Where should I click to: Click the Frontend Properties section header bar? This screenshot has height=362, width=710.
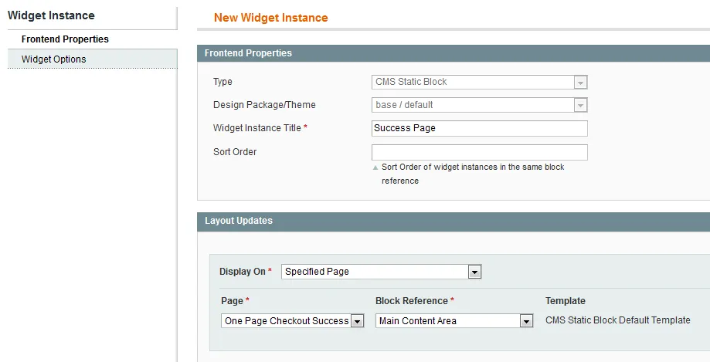coord(453,53)
